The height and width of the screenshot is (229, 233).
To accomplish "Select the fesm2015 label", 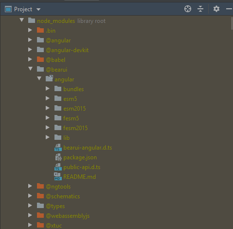I will pyautogui.click(x=75, y=128).
